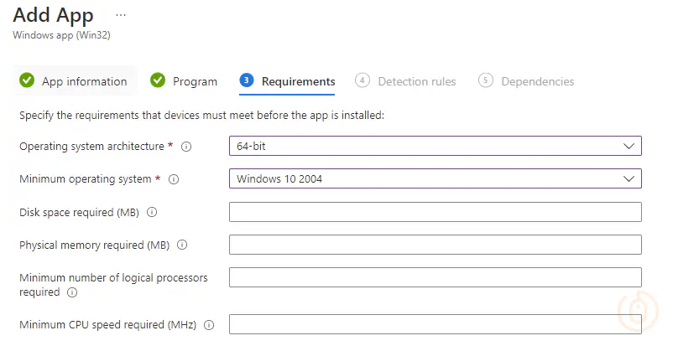Focus the Disk space required field
The height and width of the screenshot is (346, 673).
[x=435, y=212]
